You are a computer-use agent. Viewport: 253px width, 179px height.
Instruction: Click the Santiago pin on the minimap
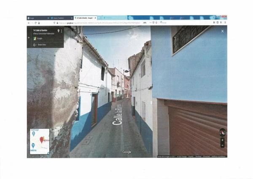click(33, 134)
